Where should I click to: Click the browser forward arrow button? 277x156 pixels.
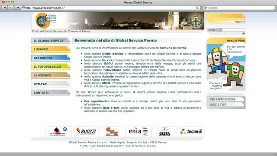tap(10, 8)
